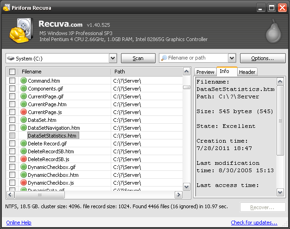
Task: Click the Recuva hard hat drive logo
Action: tap(21, 30)
